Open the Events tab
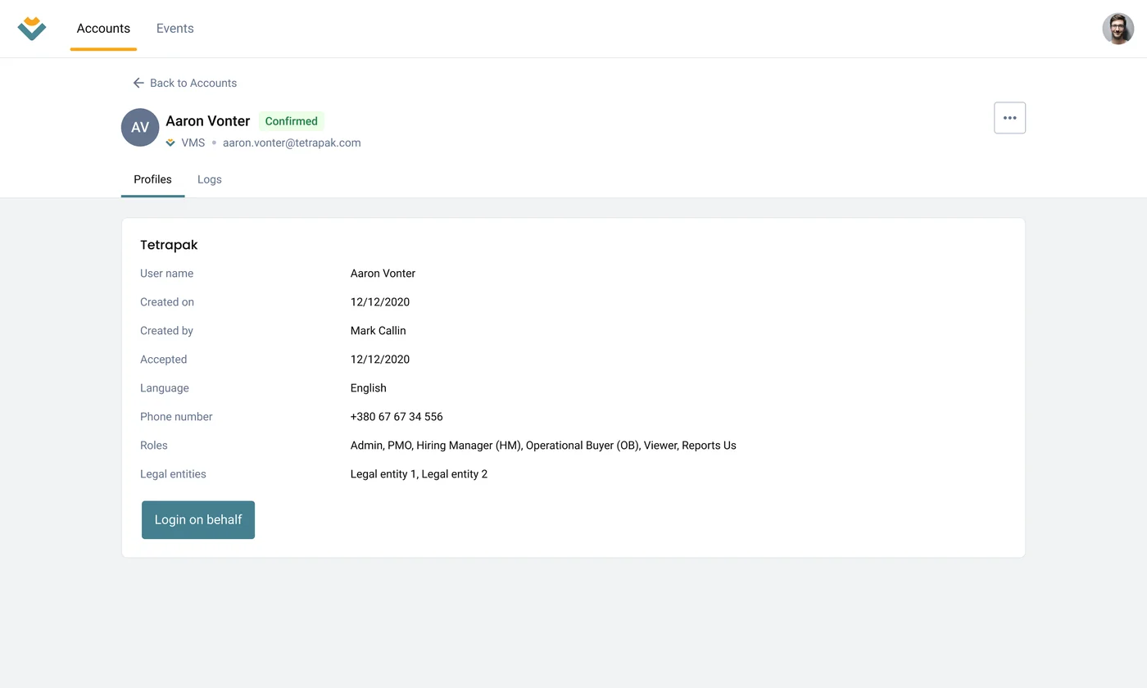The image size is (1147, 688). pyautogui.click(x=175, y=29)
